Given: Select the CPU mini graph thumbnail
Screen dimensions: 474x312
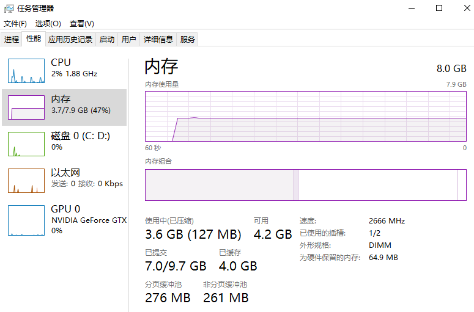Looking at the screenshot, I should click(x=26, y=71).
